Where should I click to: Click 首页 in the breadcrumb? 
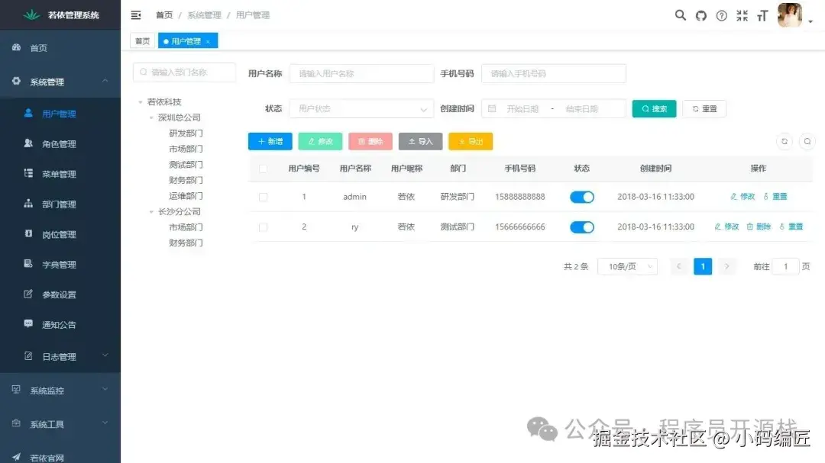coord(164,15)
